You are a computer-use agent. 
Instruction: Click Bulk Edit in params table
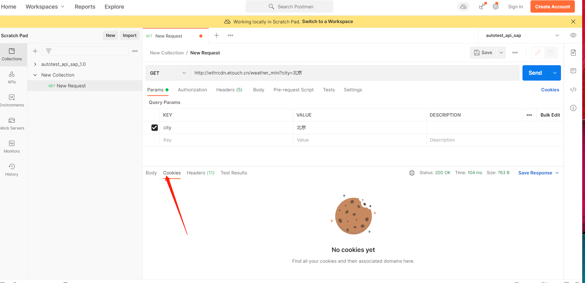[x=550, y=115]
